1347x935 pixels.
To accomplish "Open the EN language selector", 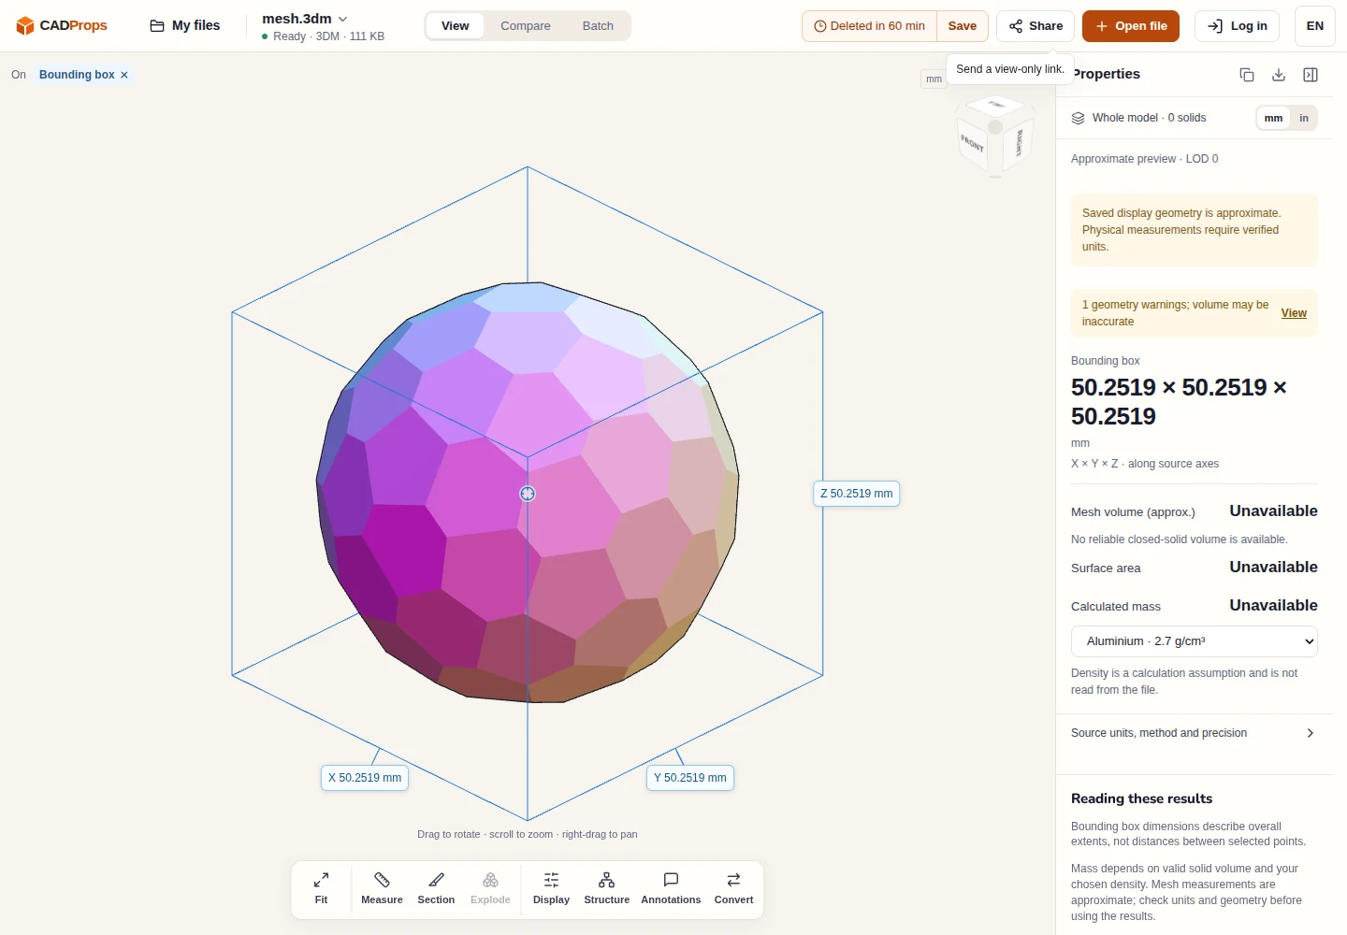I will 1315,26.
